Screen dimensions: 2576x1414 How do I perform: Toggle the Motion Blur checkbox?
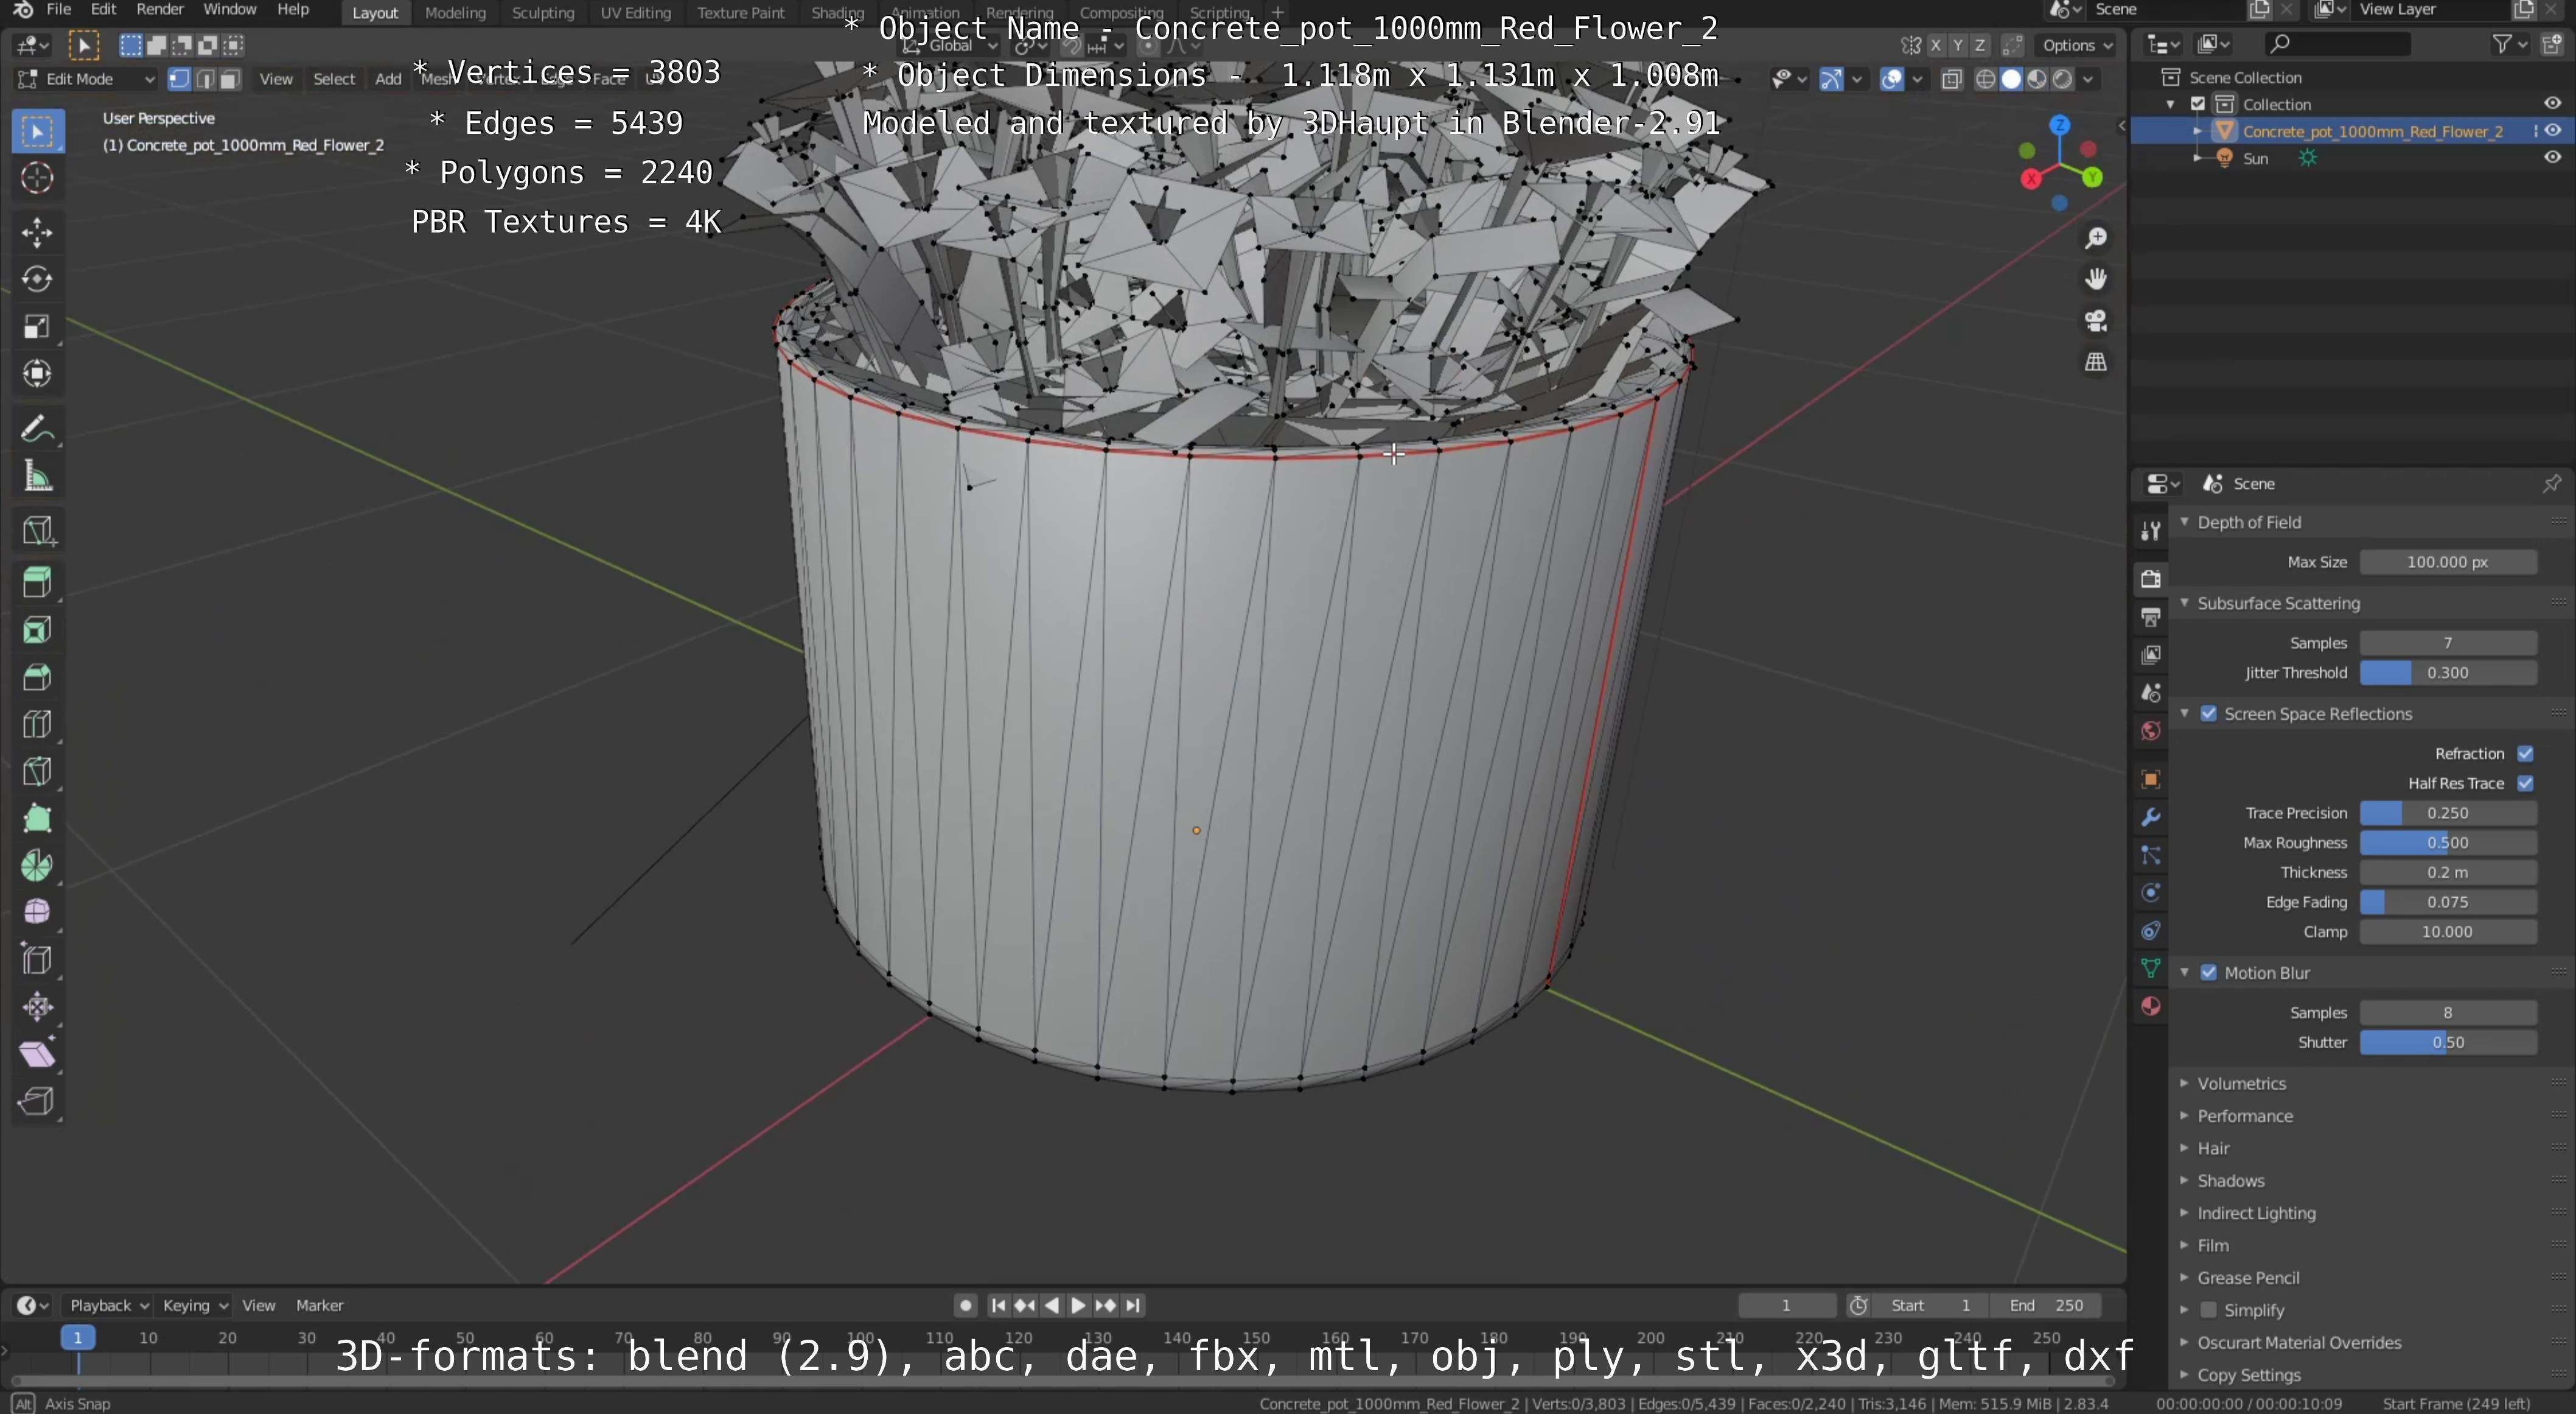[x=2208, y=973]
